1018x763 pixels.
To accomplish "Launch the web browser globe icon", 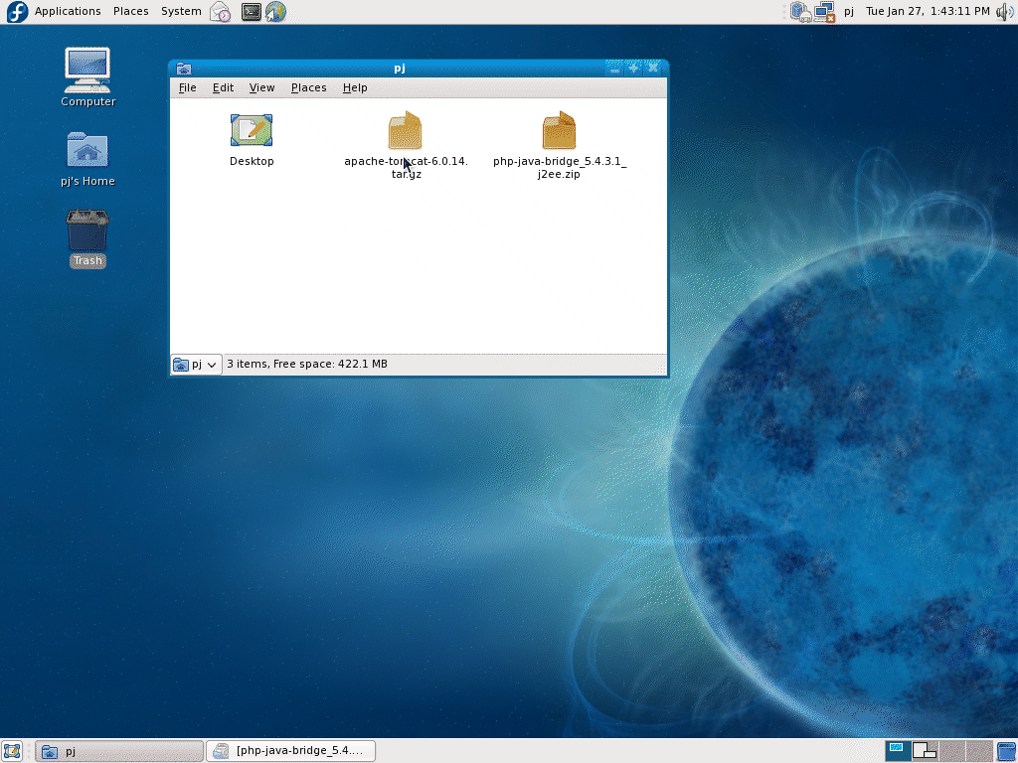I will [x=275, y=12].
